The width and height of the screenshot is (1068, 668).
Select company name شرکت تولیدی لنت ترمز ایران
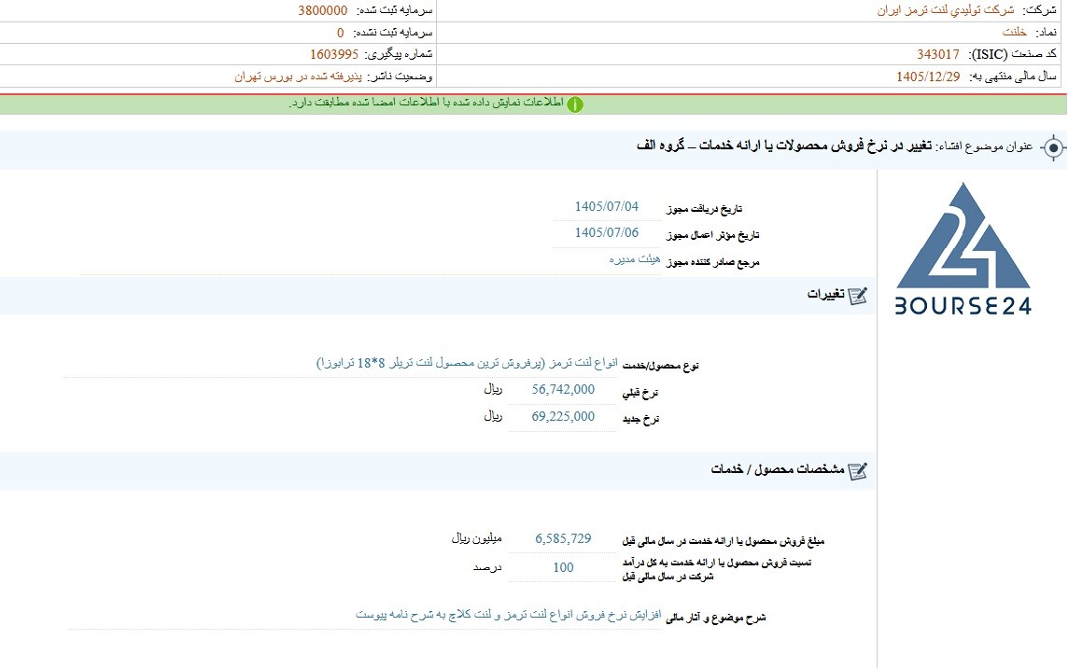click(946, 10)
